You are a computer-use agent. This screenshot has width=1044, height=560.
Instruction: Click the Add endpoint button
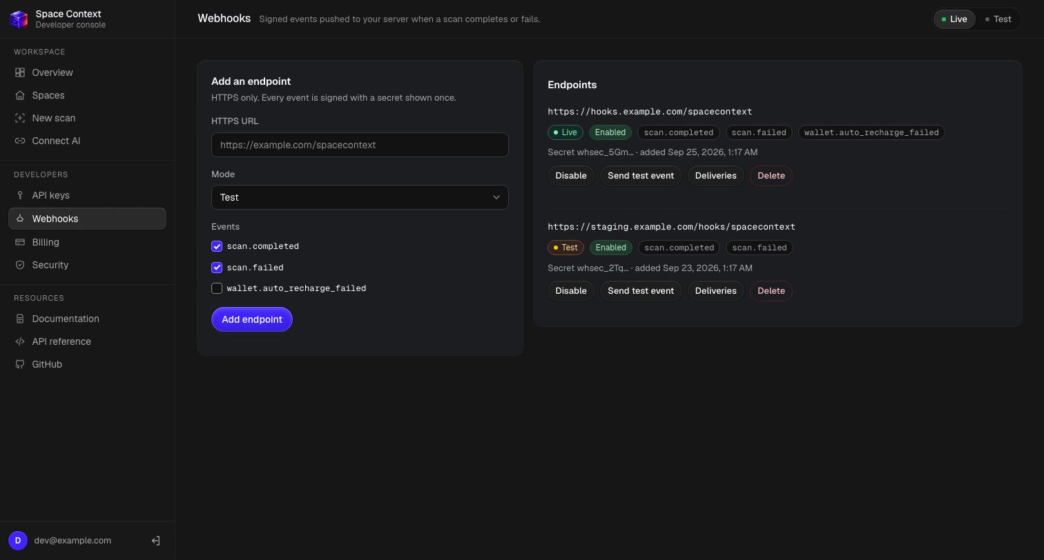tap(252, 319)
